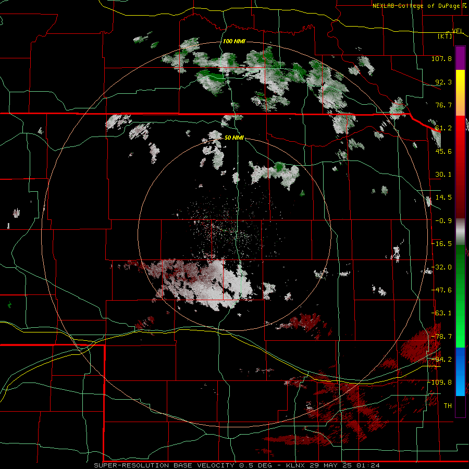
Task: Click the 14.5 velocity scale value
Action: tap(443, 198)
